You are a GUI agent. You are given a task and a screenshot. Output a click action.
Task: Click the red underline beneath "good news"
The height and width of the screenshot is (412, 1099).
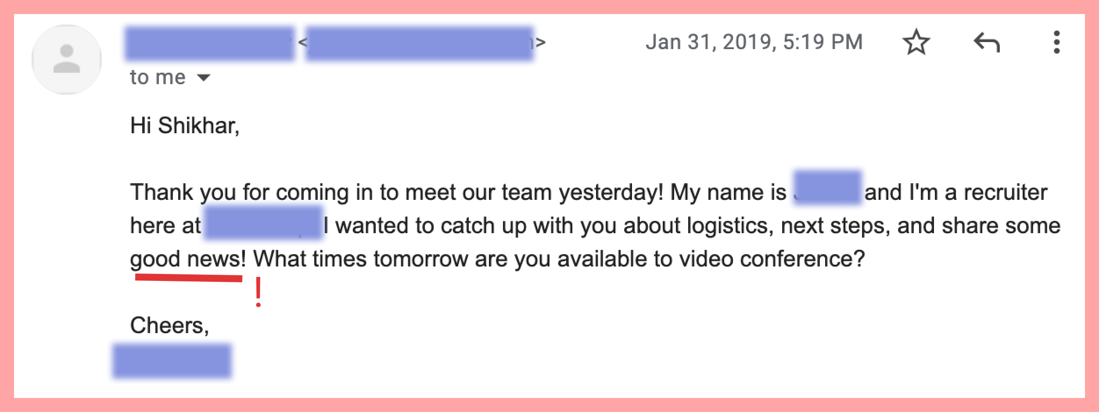(189, 277)
